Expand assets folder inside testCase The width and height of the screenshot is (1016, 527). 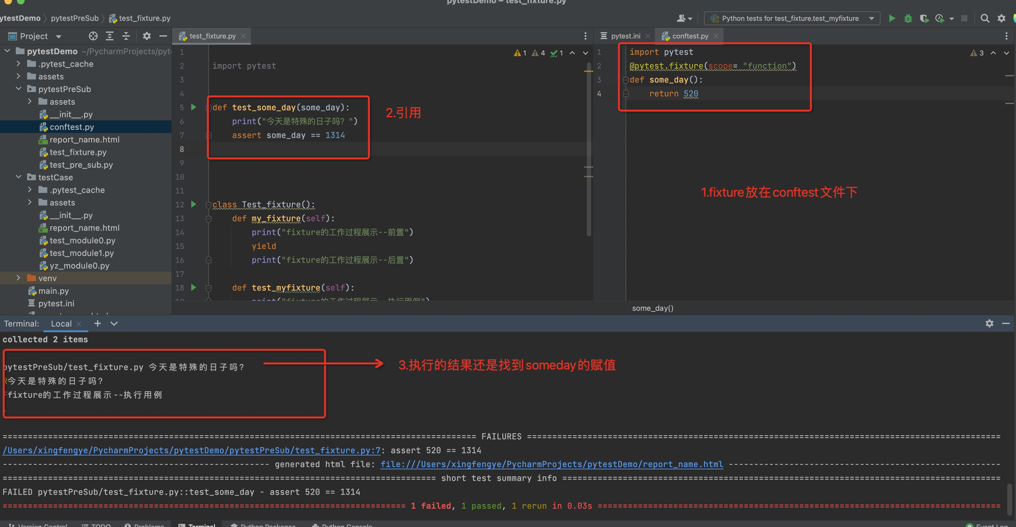click(30, 202)
